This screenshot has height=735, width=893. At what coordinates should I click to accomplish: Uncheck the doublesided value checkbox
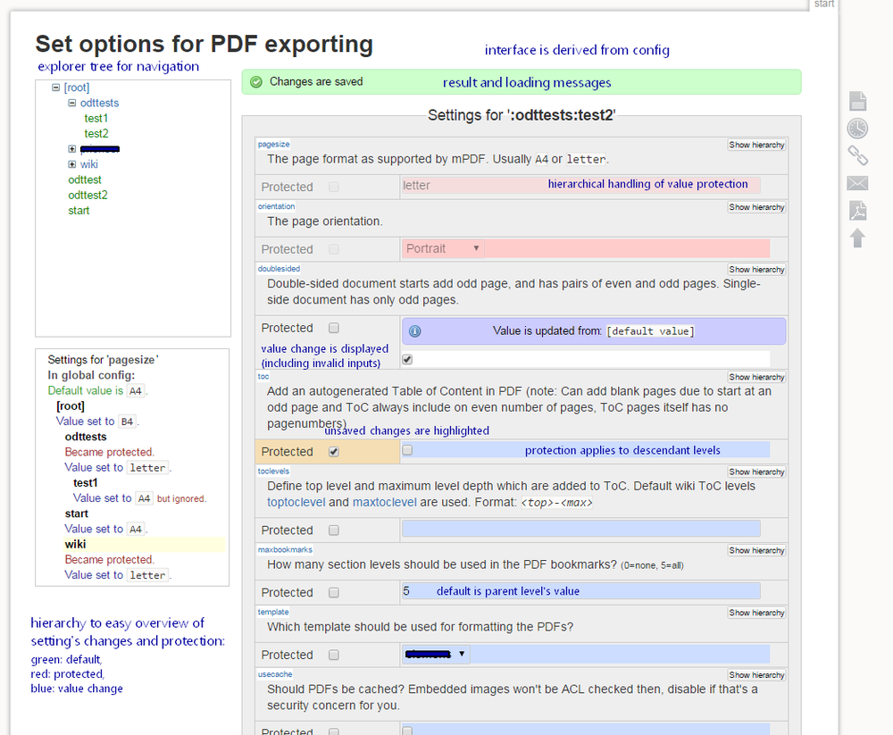407,359
